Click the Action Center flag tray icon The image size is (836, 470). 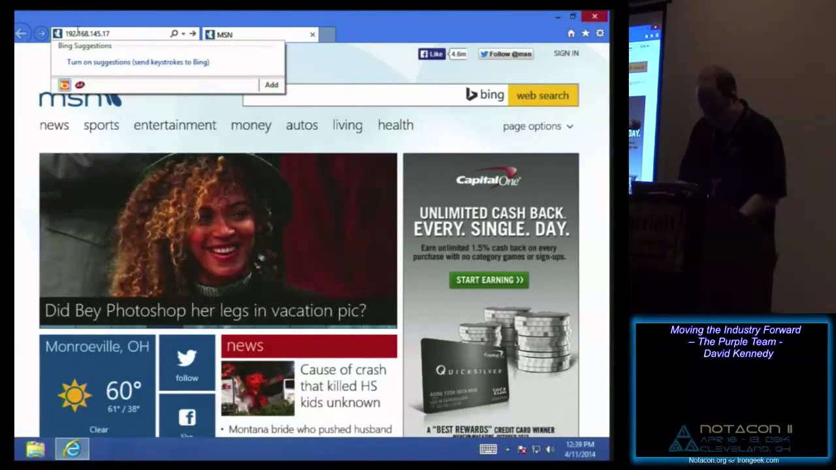click(522, 449)
